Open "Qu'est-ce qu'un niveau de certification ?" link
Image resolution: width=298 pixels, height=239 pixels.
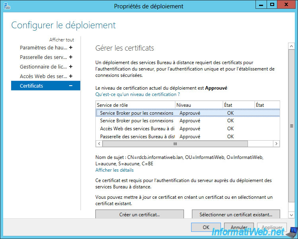[x=137, y=94]
